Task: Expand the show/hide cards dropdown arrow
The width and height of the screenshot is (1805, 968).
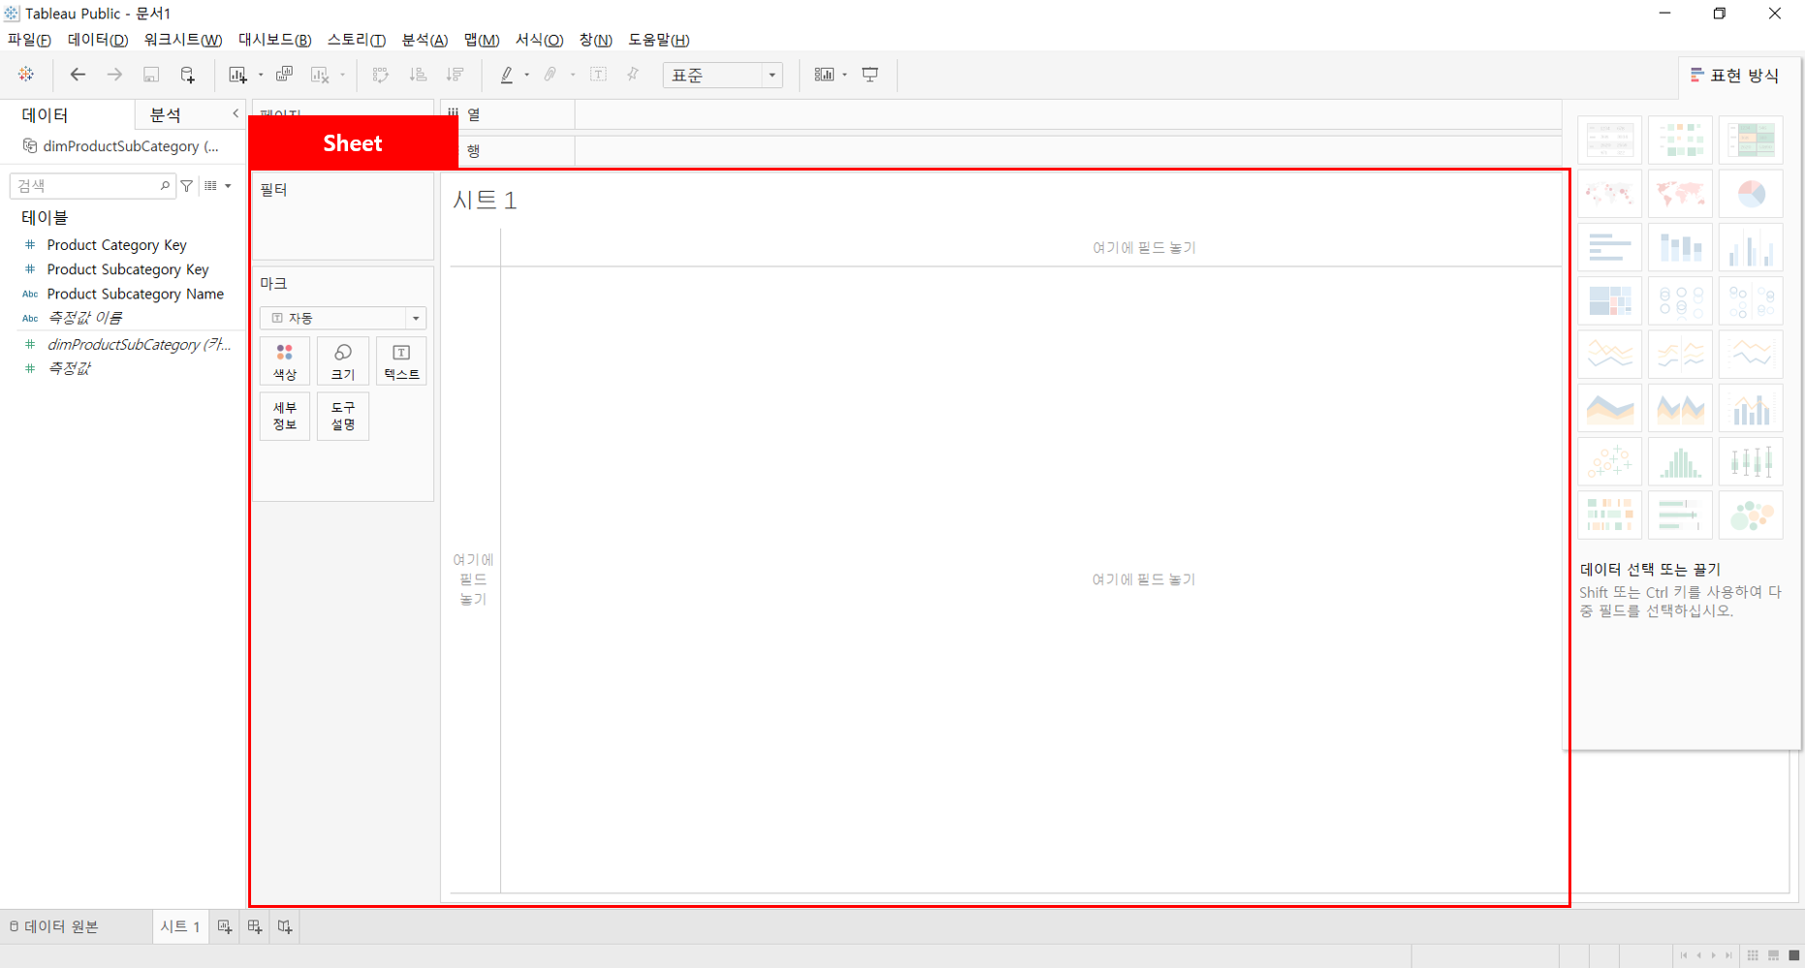Action: tap(845, 75)
